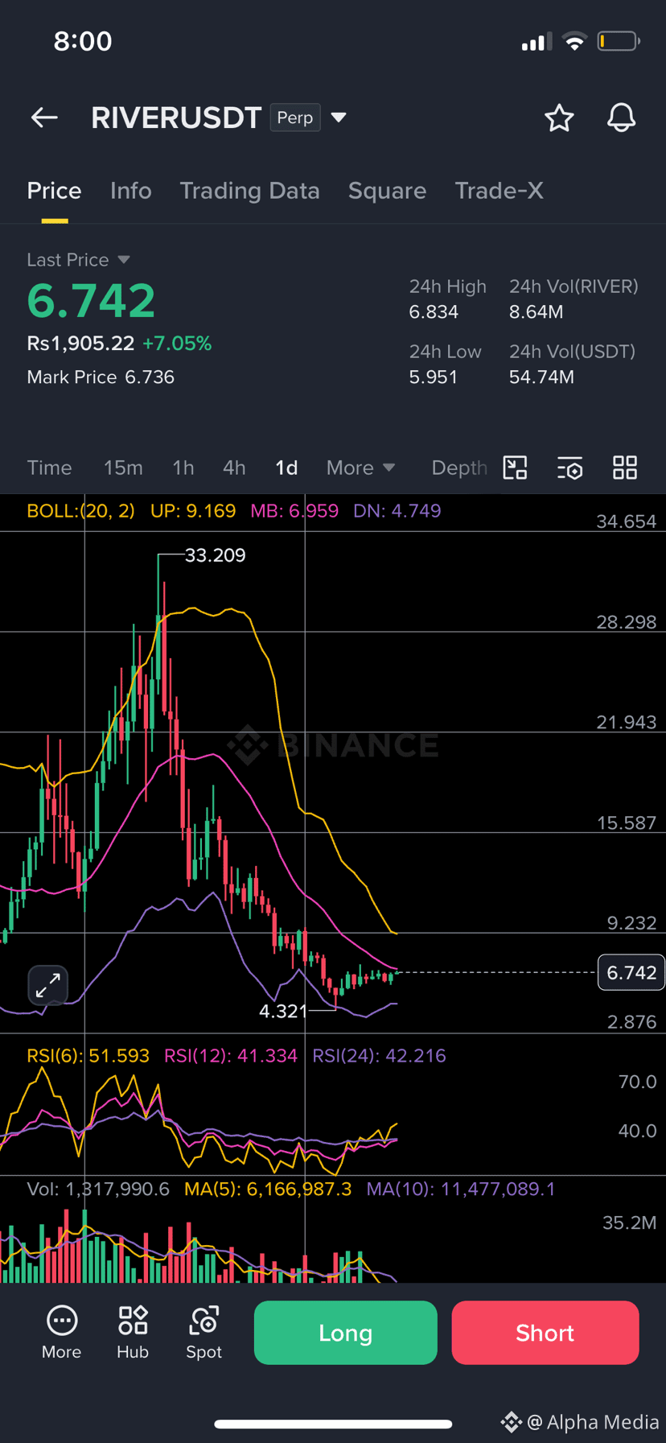Tap the +7.05% change value

coord(177,344)
